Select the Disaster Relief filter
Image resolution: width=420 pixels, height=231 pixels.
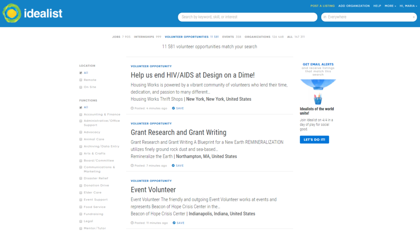click(81, 178)
